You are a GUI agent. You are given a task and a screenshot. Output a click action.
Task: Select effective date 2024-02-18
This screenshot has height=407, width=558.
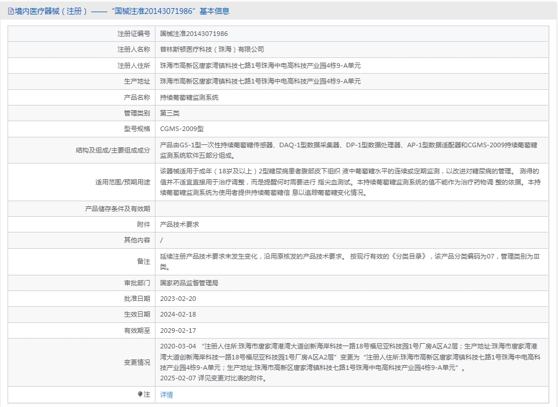tap(178, 314)
